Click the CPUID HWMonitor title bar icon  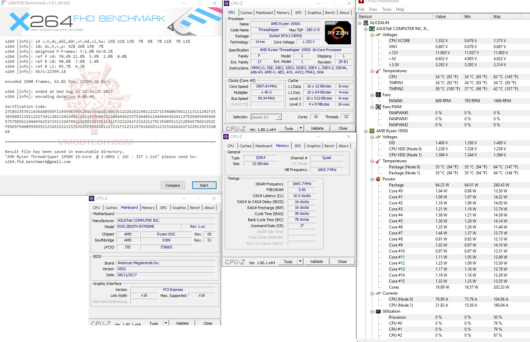pos(361,2)
